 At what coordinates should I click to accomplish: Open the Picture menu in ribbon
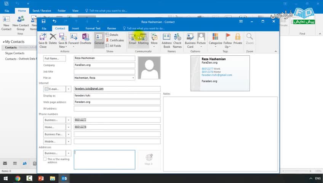click(201, 40)
